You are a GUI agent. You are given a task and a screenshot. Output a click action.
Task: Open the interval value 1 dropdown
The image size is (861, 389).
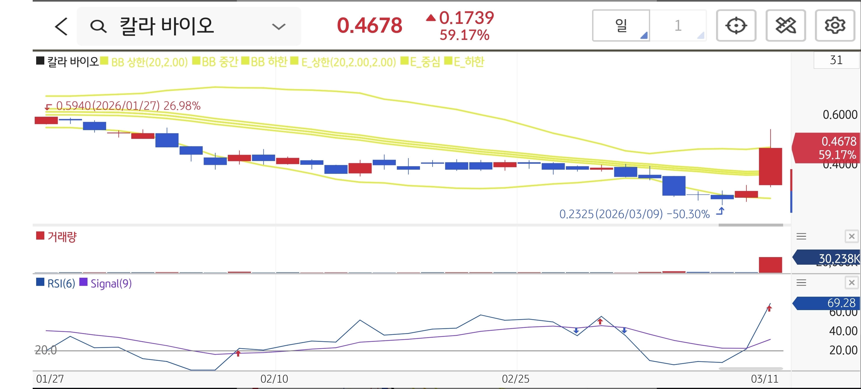point(678,26)
